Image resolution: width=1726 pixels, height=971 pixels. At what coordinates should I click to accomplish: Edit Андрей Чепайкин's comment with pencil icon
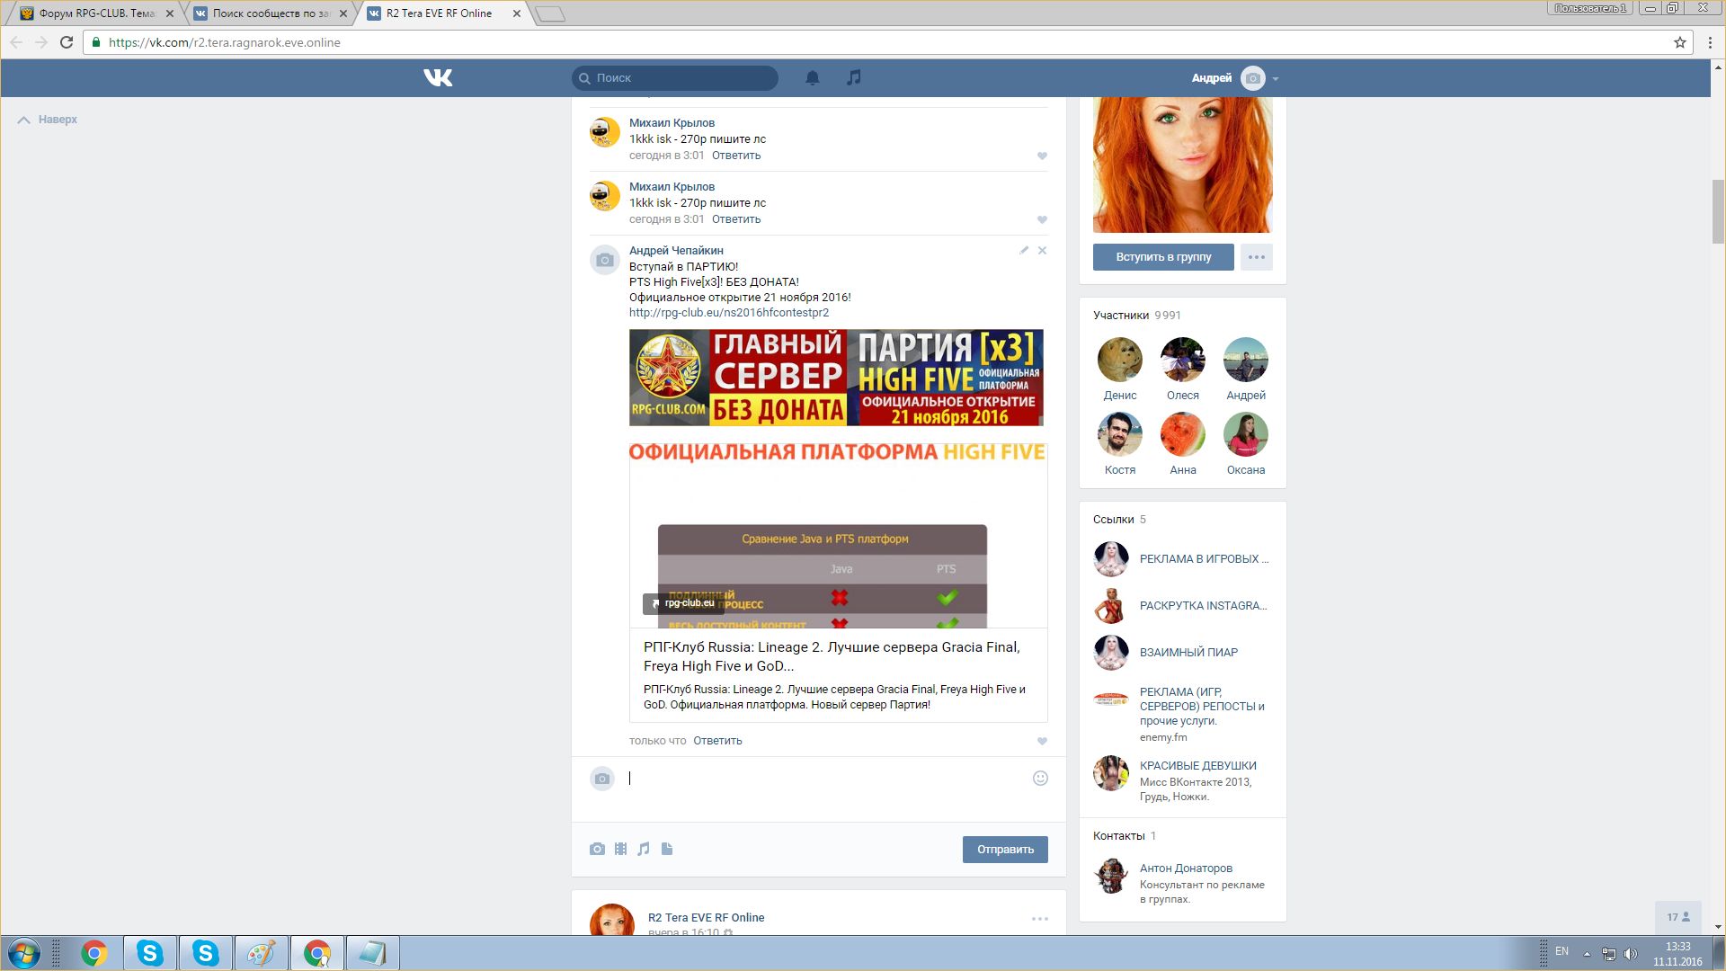(1024, 251)
